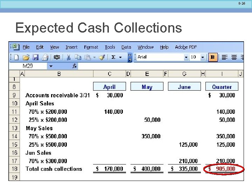Select the 'April Sales' label cell

(x=40, y=104)
